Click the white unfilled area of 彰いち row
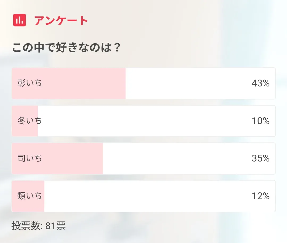The height and width of the screenshot is (243, 287). (186, 83)
